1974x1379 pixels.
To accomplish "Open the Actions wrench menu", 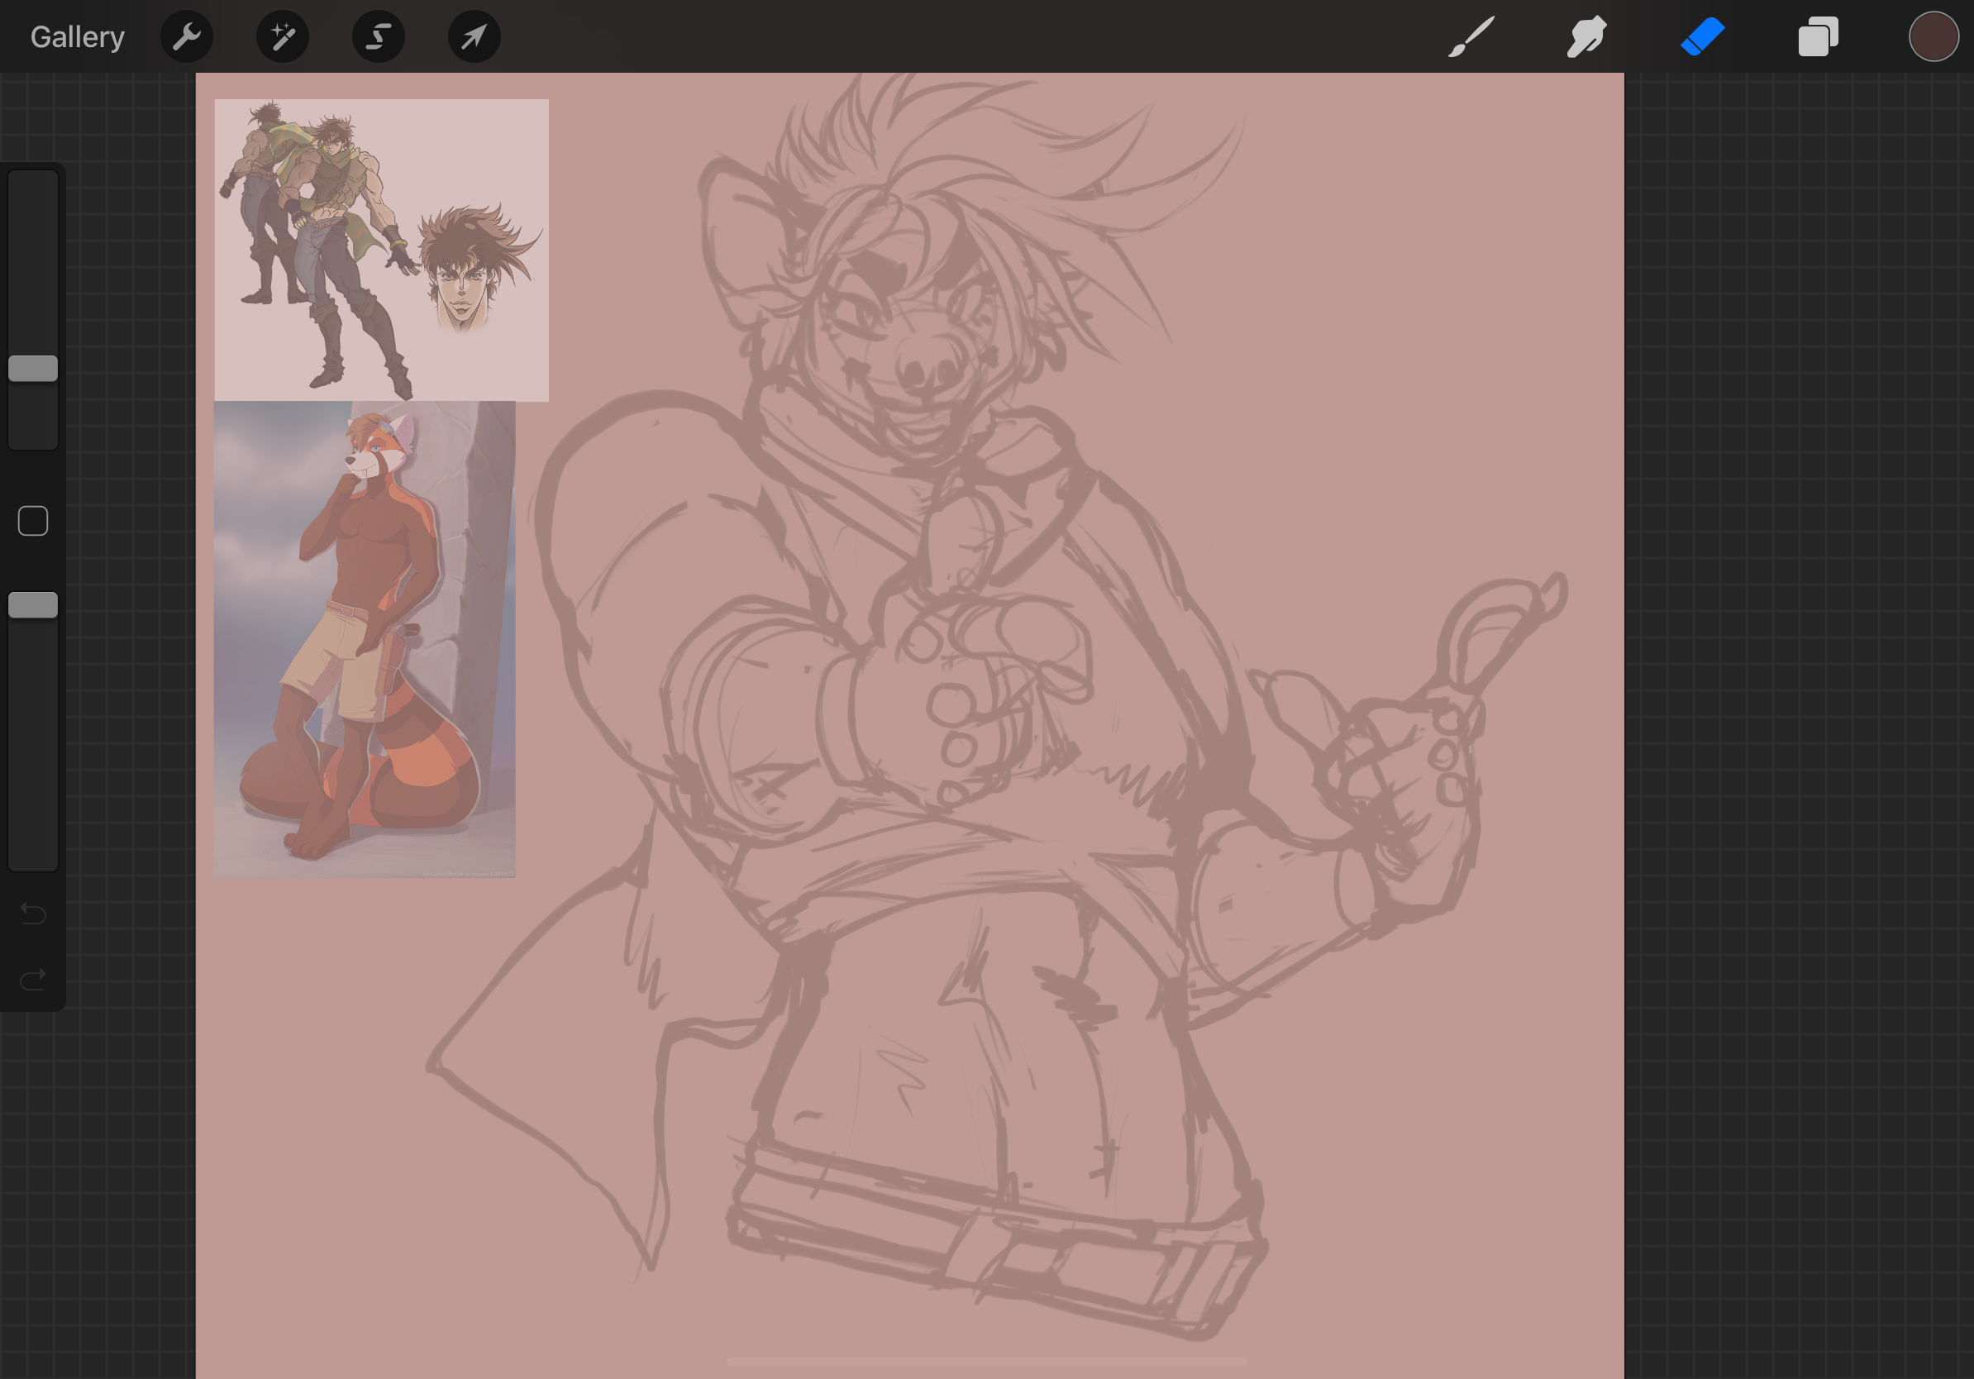I will pyautogui.click(x=187, y=37).
